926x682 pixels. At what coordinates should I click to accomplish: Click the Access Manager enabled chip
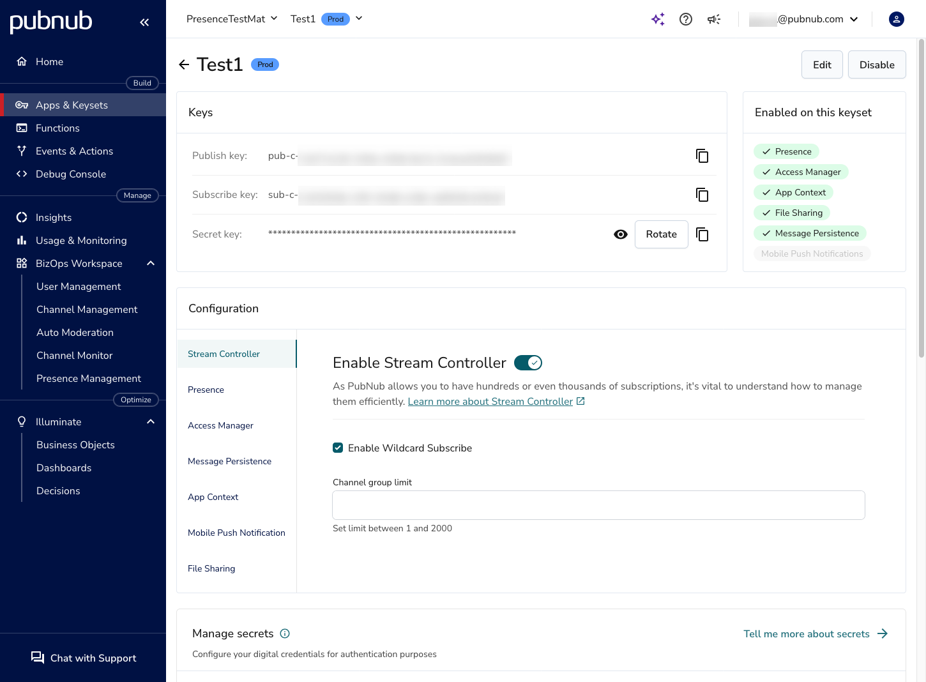[801, 172]
